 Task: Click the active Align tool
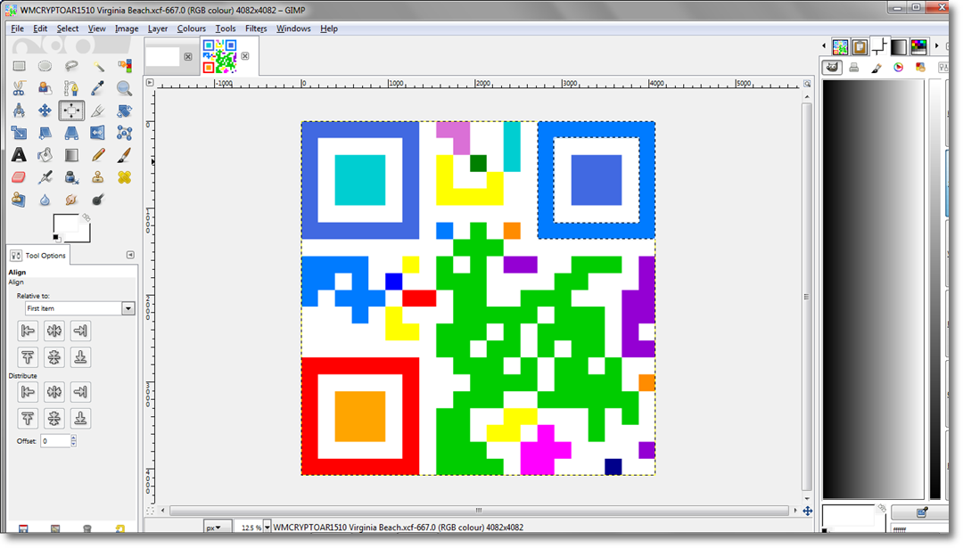(71, 110)
